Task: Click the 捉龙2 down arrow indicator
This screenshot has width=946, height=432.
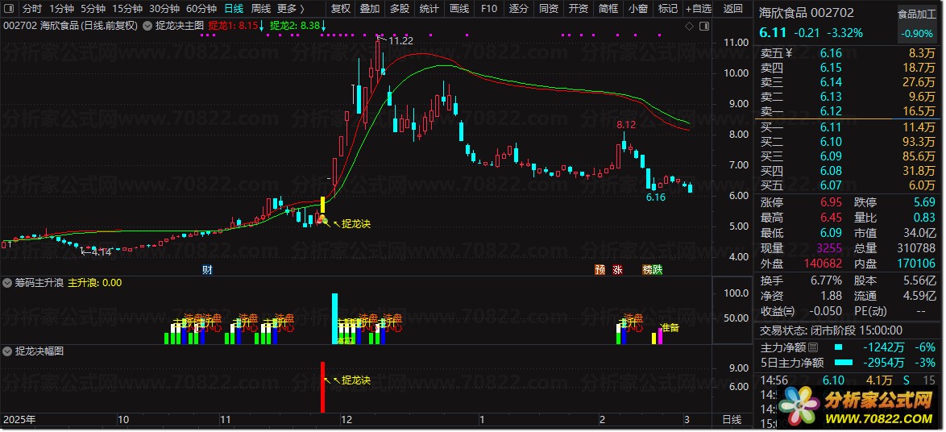Action: coord(323,26)
